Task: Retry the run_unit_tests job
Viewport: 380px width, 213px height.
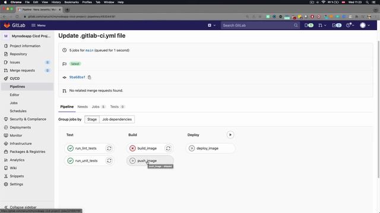Action: point(109,160)
